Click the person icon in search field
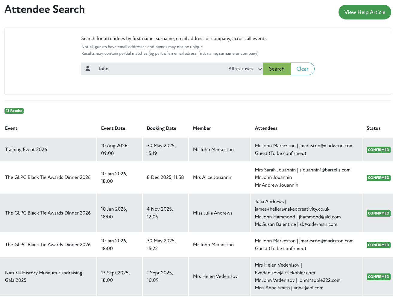Screen dimensions: 393x298 88,69
